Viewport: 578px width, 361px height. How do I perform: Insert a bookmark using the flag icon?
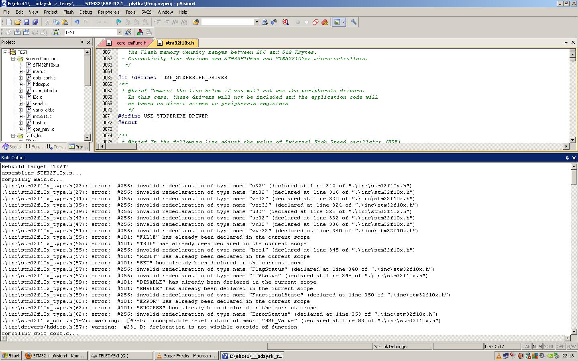point(118,22)
